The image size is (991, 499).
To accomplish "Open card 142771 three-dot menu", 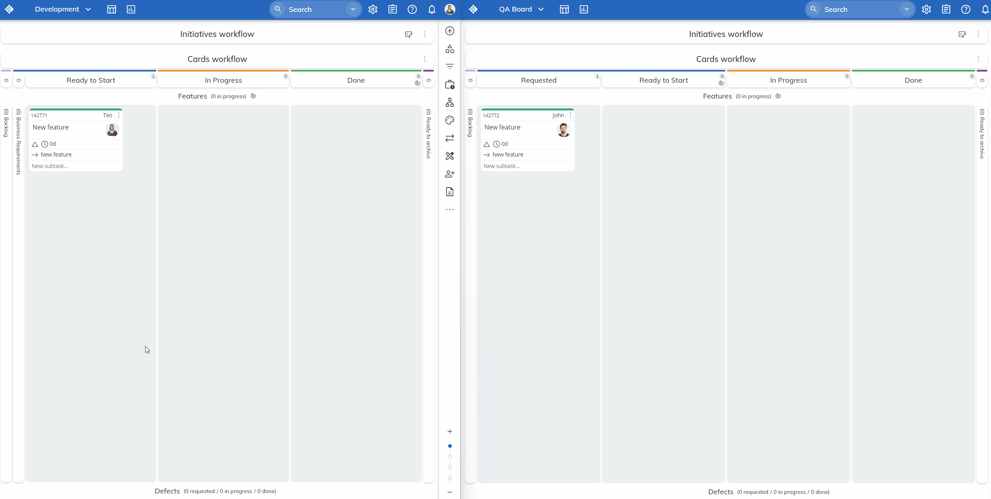I will 119,115.
